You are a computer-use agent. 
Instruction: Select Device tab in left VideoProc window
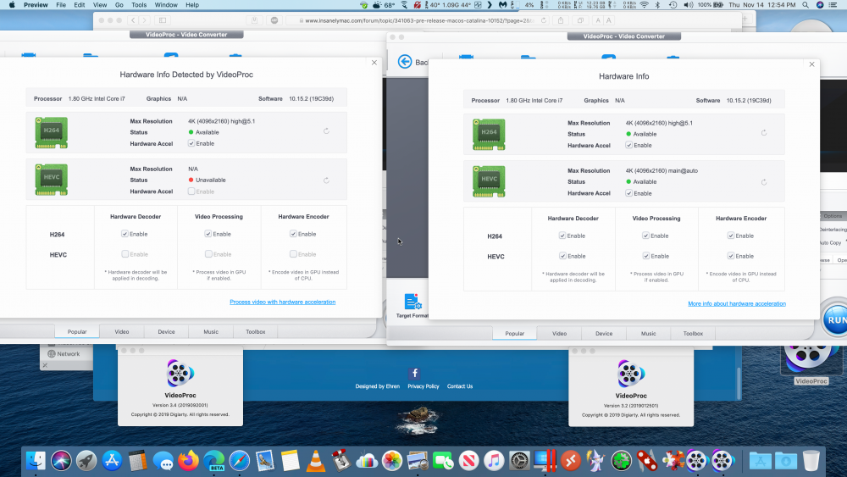pyautogui.click(x=166, y=331)
